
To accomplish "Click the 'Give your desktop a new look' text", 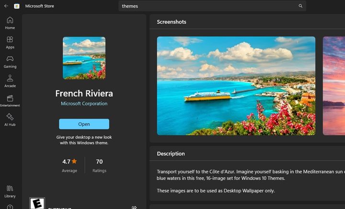I will coord(84,140).
